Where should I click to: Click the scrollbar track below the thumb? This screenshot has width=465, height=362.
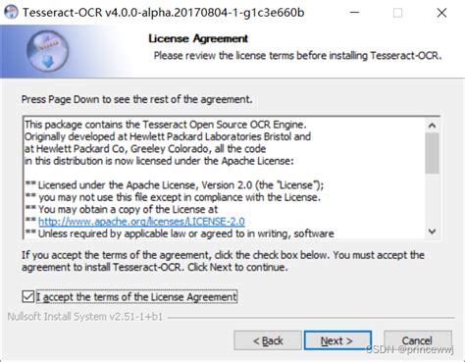coord(432,199)
